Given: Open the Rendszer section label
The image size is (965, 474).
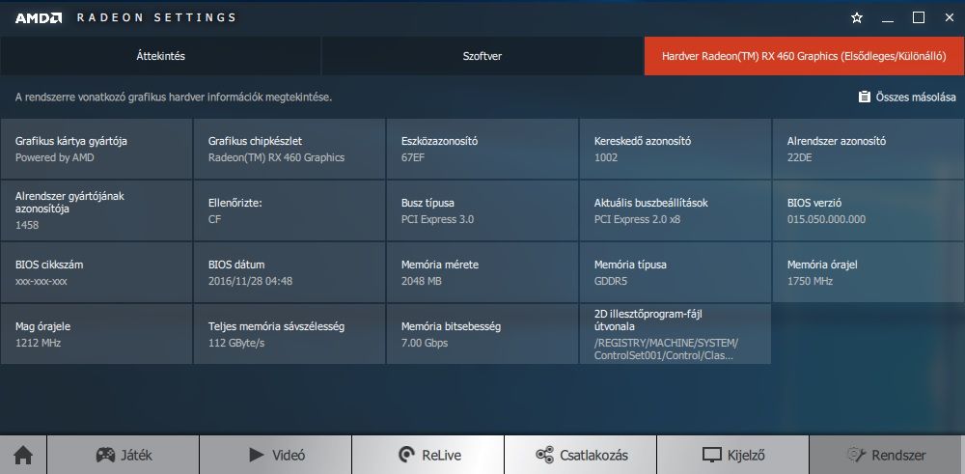Looking at the screenshot, I should (x=898, y=456).
